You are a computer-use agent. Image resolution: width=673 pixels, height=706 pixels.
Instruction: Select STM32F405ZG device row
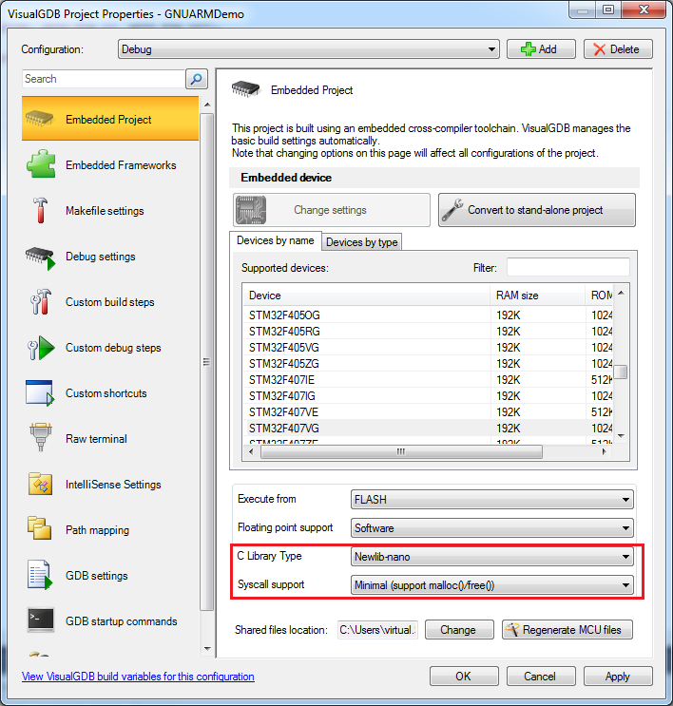[427, 364]
